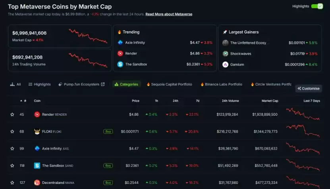The image size is (330, 189).
Task: Click the Decentraland MANA coin icon
Action: [x=37, y=183]
